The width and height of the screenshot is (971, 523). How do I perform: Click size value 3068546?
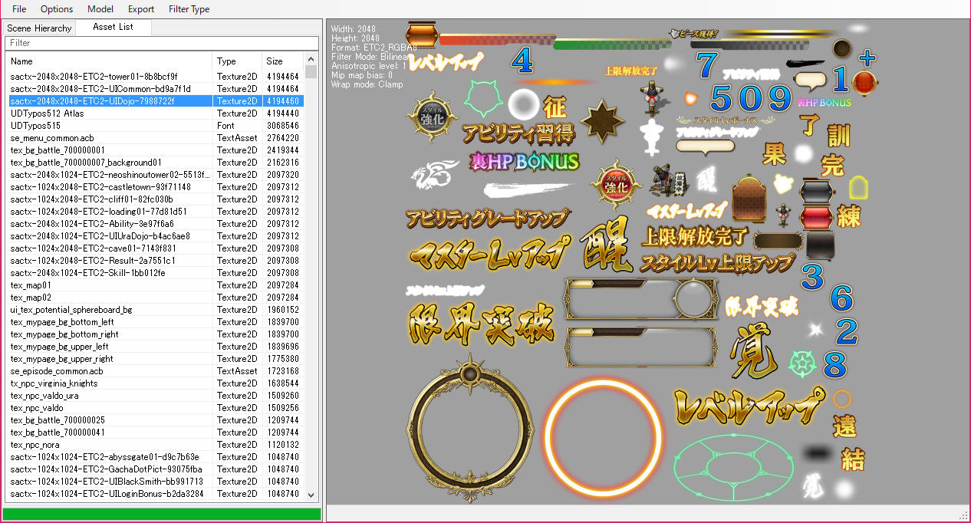(x=282, y=126)
